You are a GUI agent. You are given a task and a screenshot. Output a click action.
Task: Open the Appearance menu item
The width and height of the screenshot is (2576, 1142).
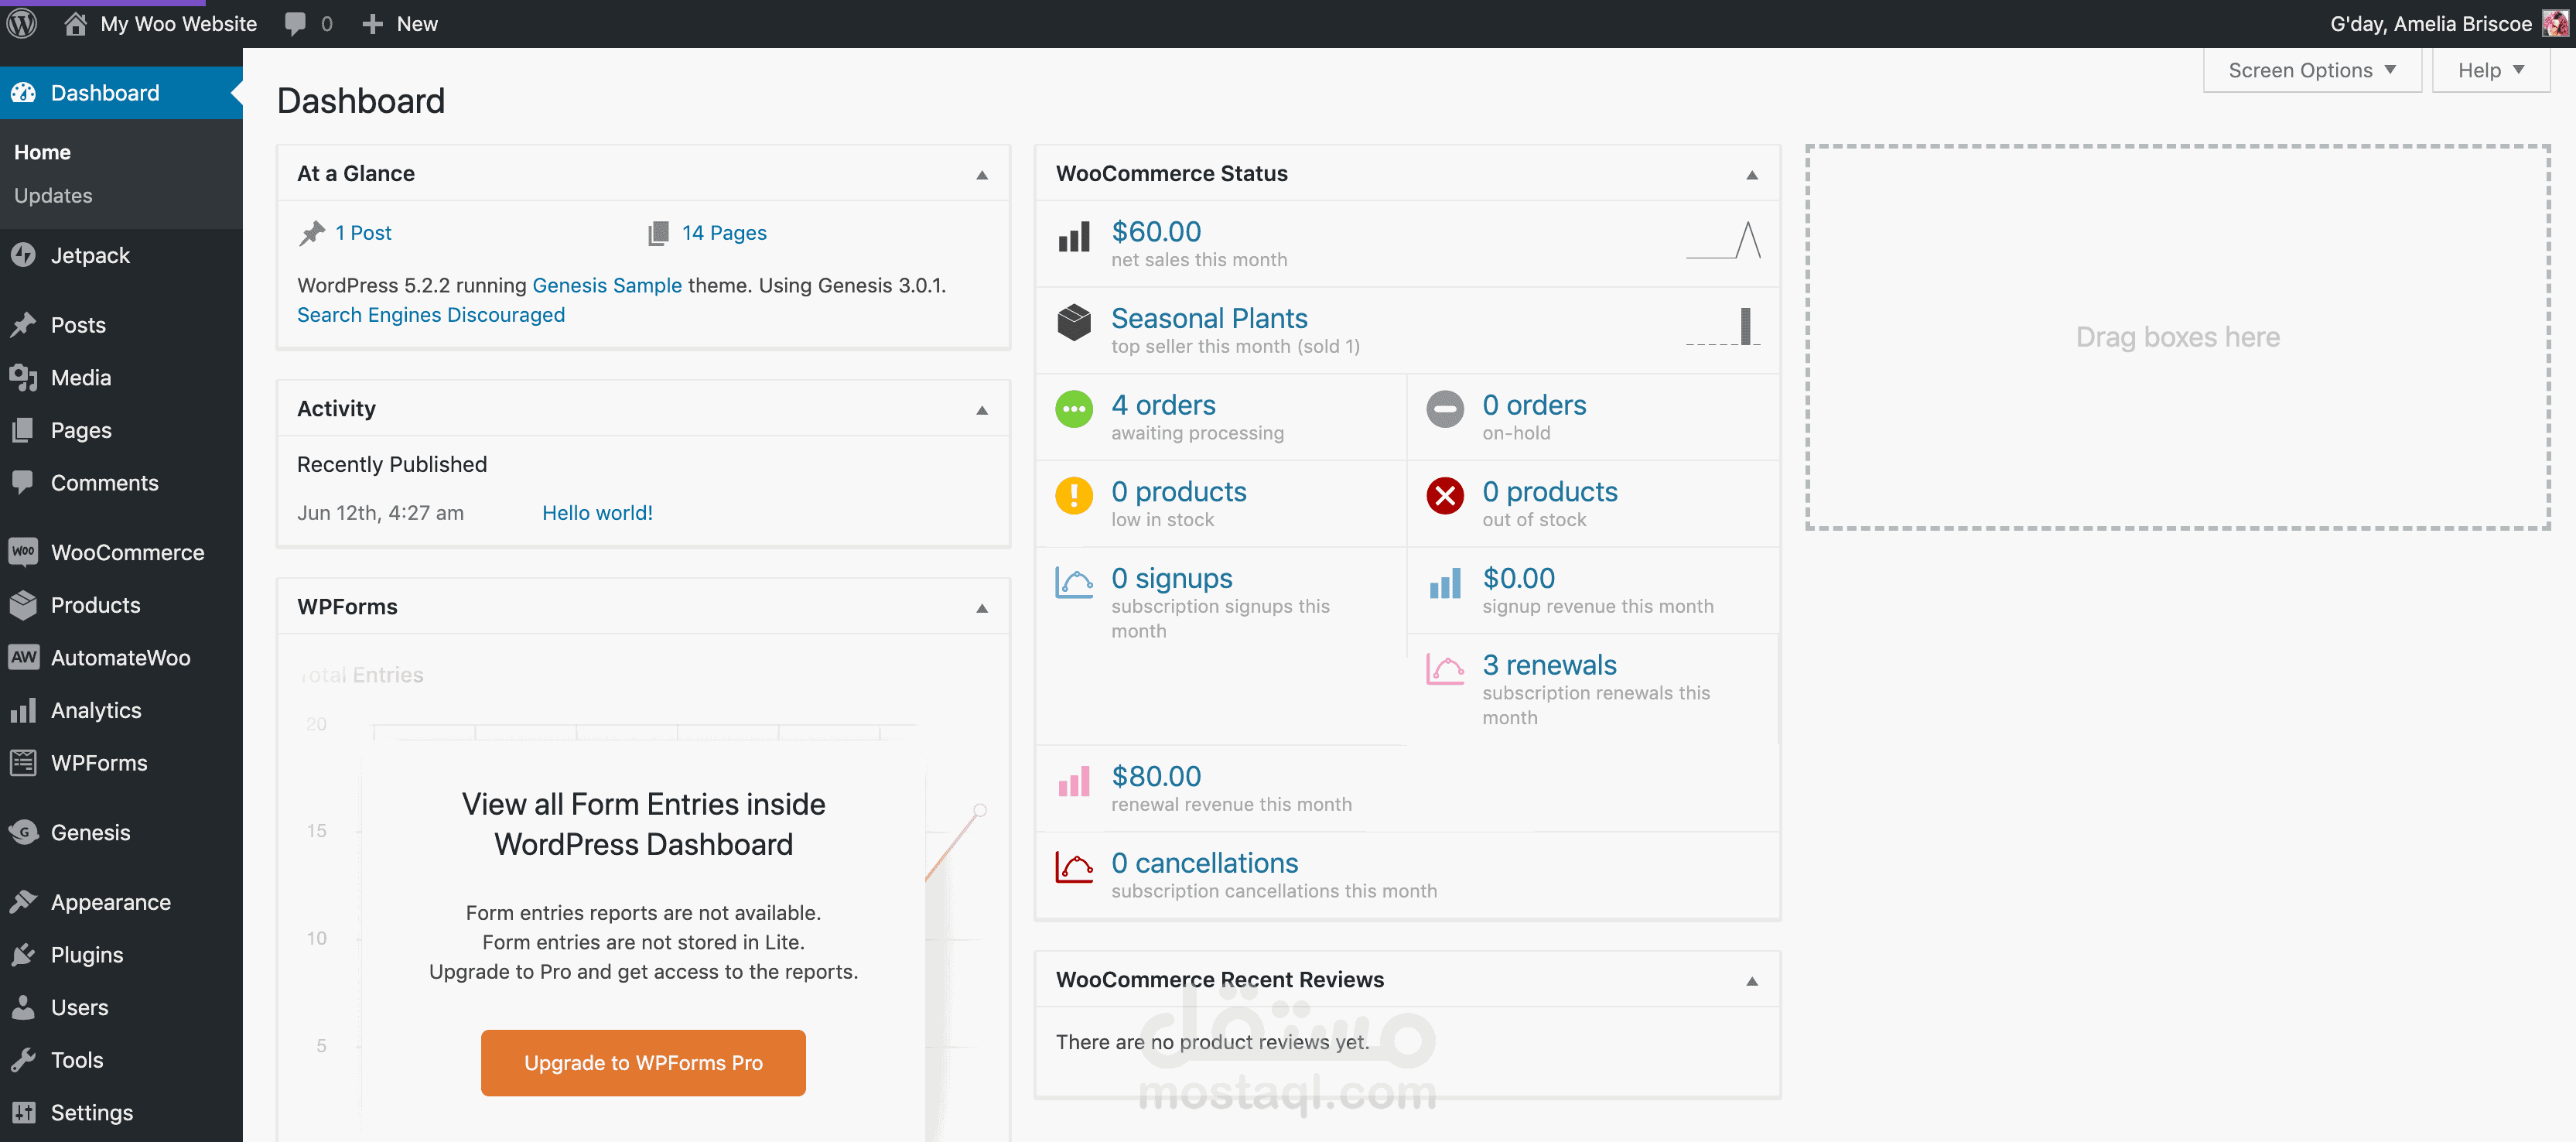(x=121, y=902)
